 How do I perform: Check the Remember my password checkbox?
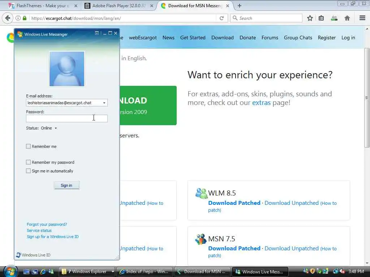click(x=28, y=162)
